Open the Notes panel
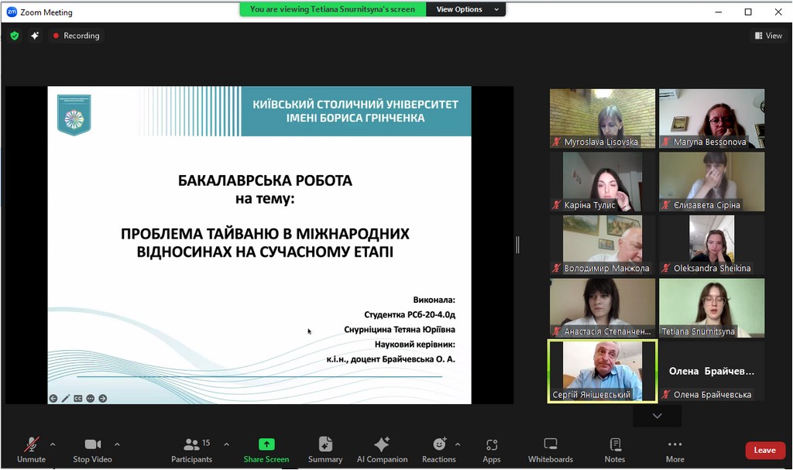793x470 pixels. click(x=615, y=449)
